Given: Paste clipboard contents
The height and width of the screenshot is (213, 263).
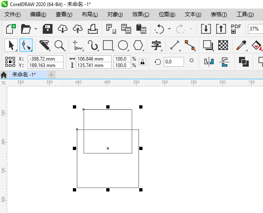Looking at the screenshot, I should coord(141,29).
